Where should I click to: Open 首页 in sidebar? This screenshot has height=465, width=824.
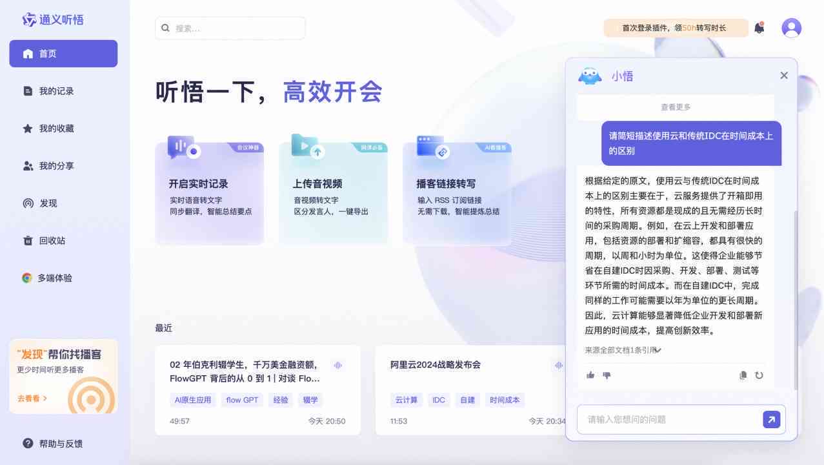[63, 54]
